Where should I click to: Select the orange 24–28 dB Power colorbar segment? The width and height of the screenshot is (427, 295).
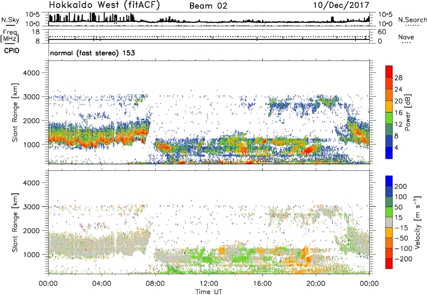(389, 83)
